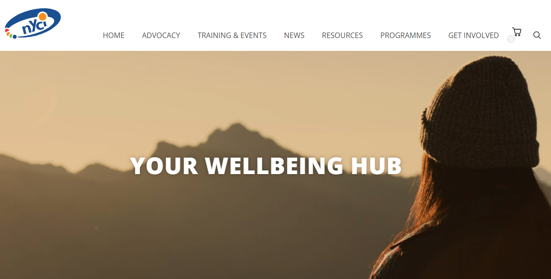Screen dimensions: 551x279
Task: Open the PROGRAMMES menu
Action: pos(405,35)
